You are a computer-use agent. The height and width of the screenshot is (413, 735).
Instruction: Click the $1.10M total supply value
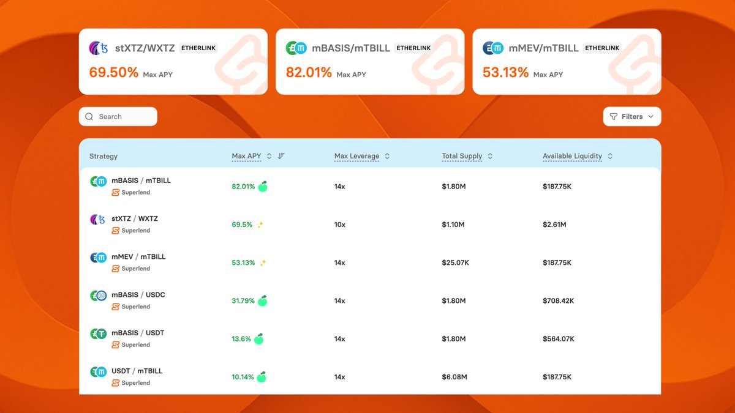coord(453,225)
